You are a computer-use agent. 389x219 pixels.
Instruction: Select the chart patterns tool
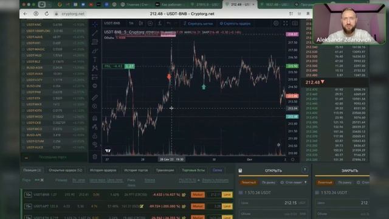tap(95, 68)
